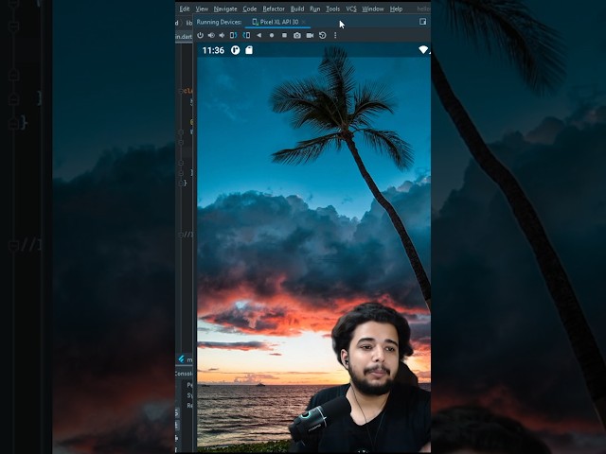The image size is (606, 454).
Task: Click the emulator overview square button
Action: tap(284, 35)
